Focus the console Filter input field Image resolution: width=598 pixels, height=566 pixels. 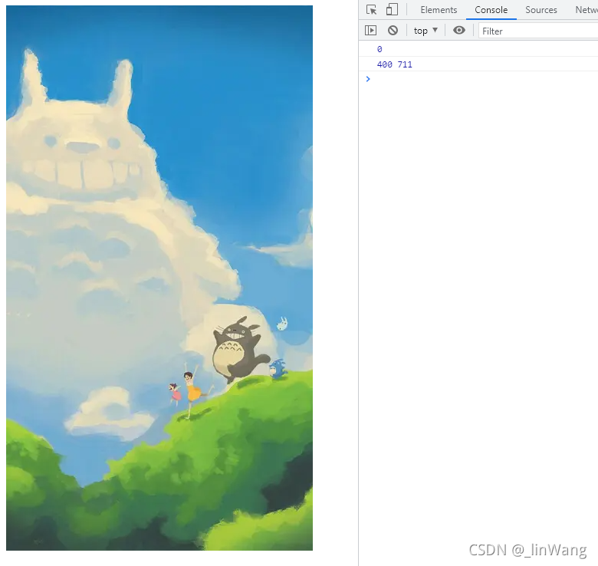(538, 31)
